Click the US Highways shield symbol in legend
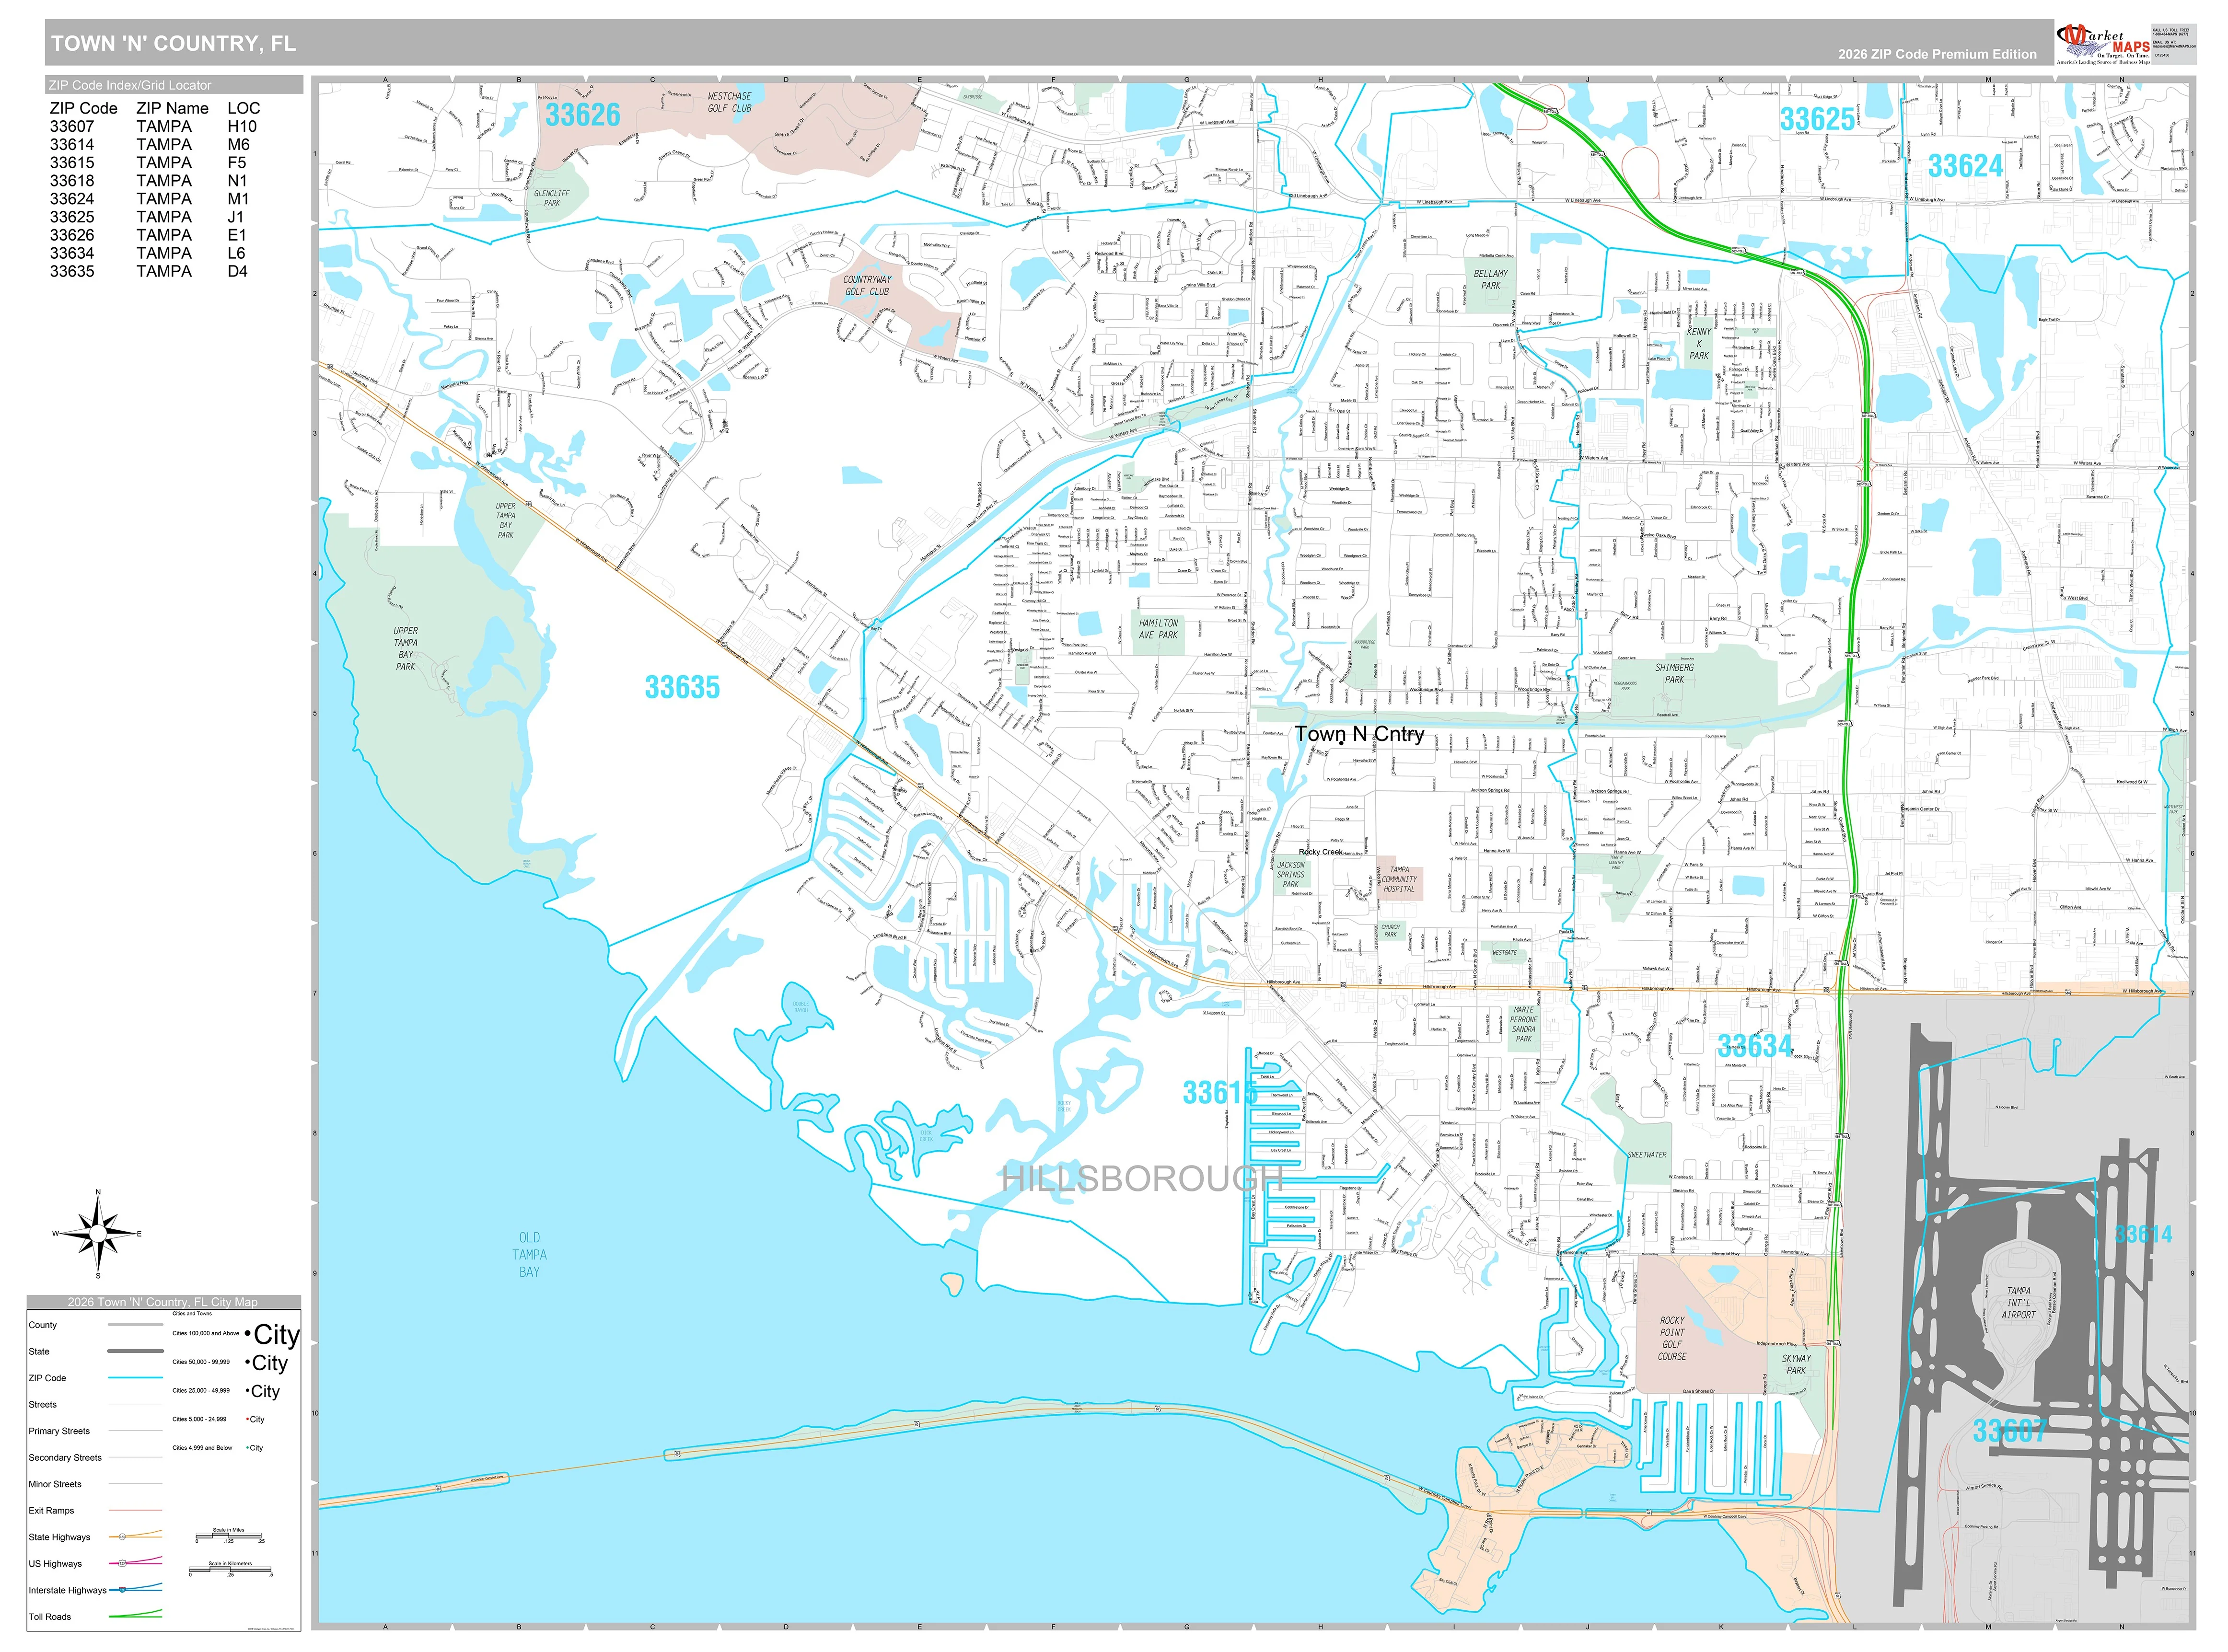Screen dimensions: 2228x1652 122,1564
